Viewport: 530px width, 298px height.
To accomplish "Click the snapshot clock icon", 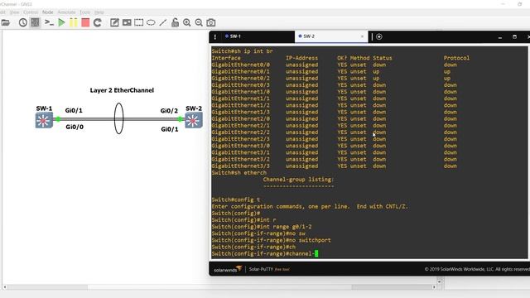I will [23, 22].
